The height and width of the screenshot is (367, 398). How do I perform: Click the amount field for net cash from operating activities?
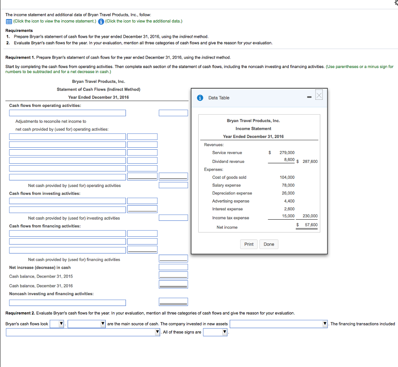(x=173, y=185)
